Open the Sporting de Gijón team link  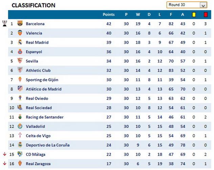click(x=42, y=80)
